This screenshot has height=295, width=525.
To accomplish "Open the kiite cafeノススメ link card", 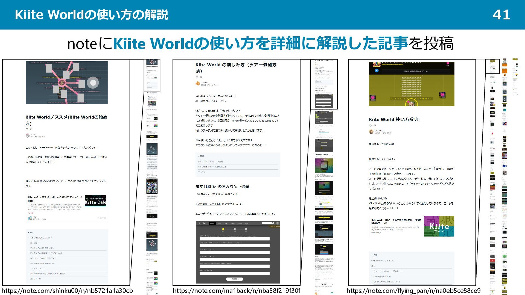I will click(x=67, y=208).
